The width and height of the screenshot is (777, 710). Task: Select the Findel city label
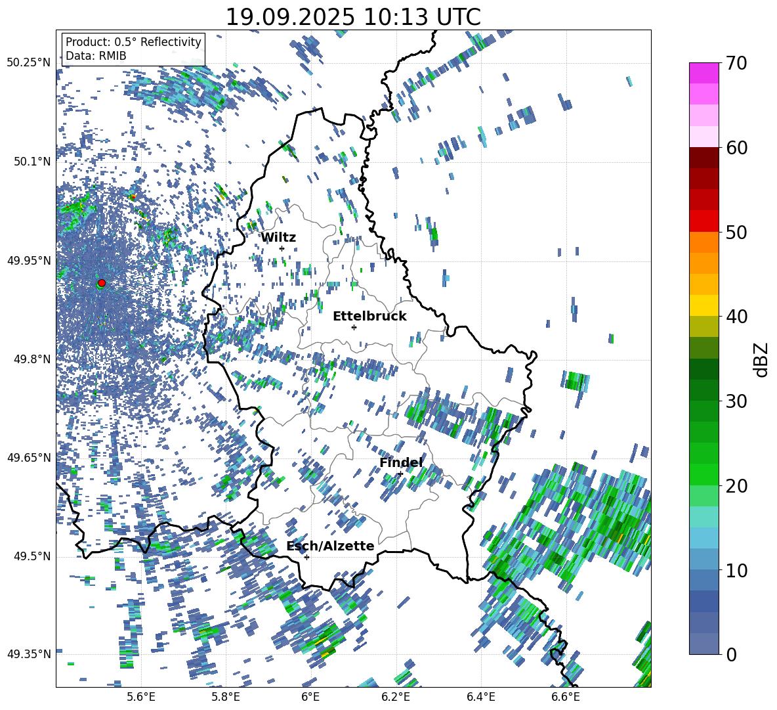401,462
